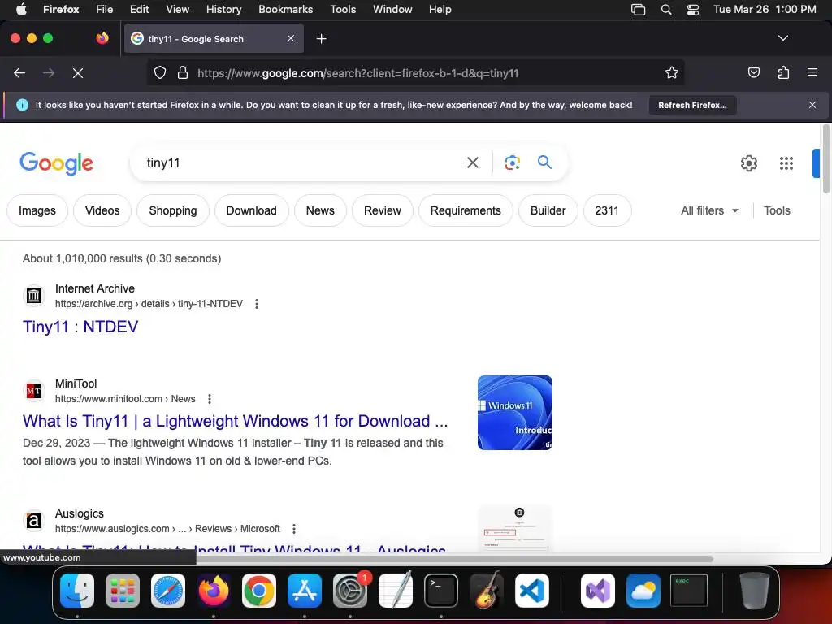The height and width of the screenshot is (624, 832).
Task: Switch to Shopping results
Action: tap(173, 210)
